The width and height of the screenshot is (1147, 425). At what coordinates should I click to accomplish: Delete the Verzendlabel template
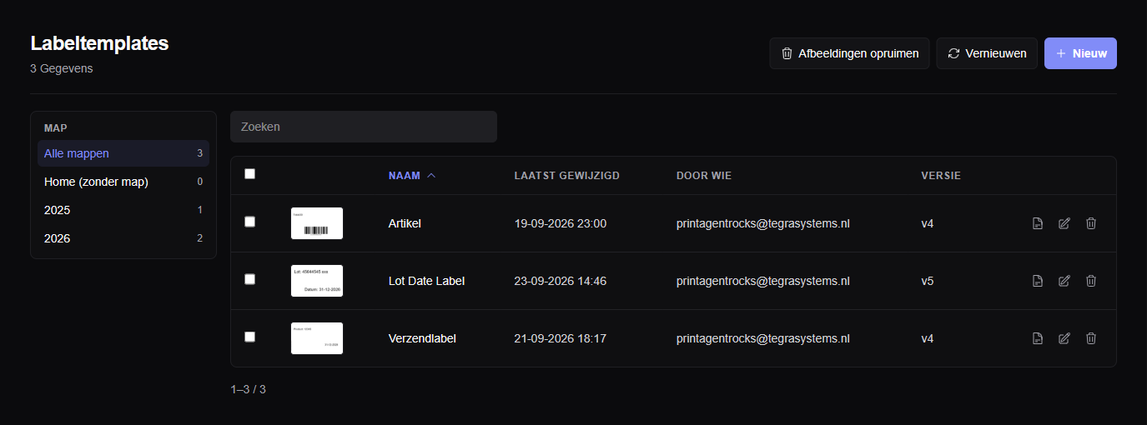(x=1091, y=338)
